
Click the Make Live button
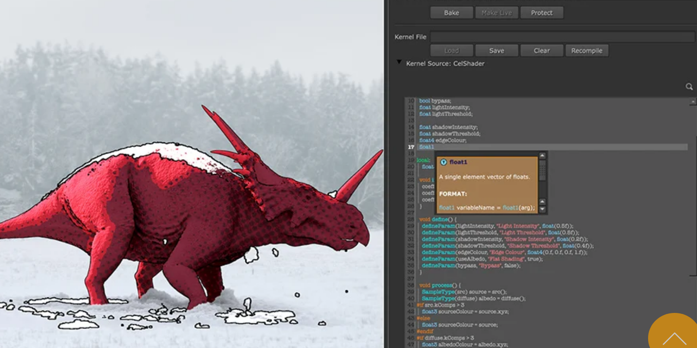496,13
